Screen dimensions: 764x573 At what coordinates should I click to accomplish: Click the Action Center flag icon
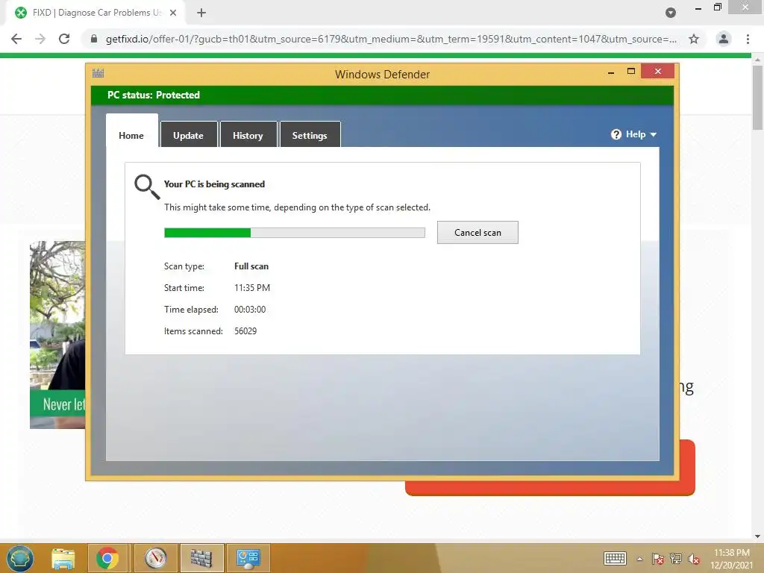[658, 559]
